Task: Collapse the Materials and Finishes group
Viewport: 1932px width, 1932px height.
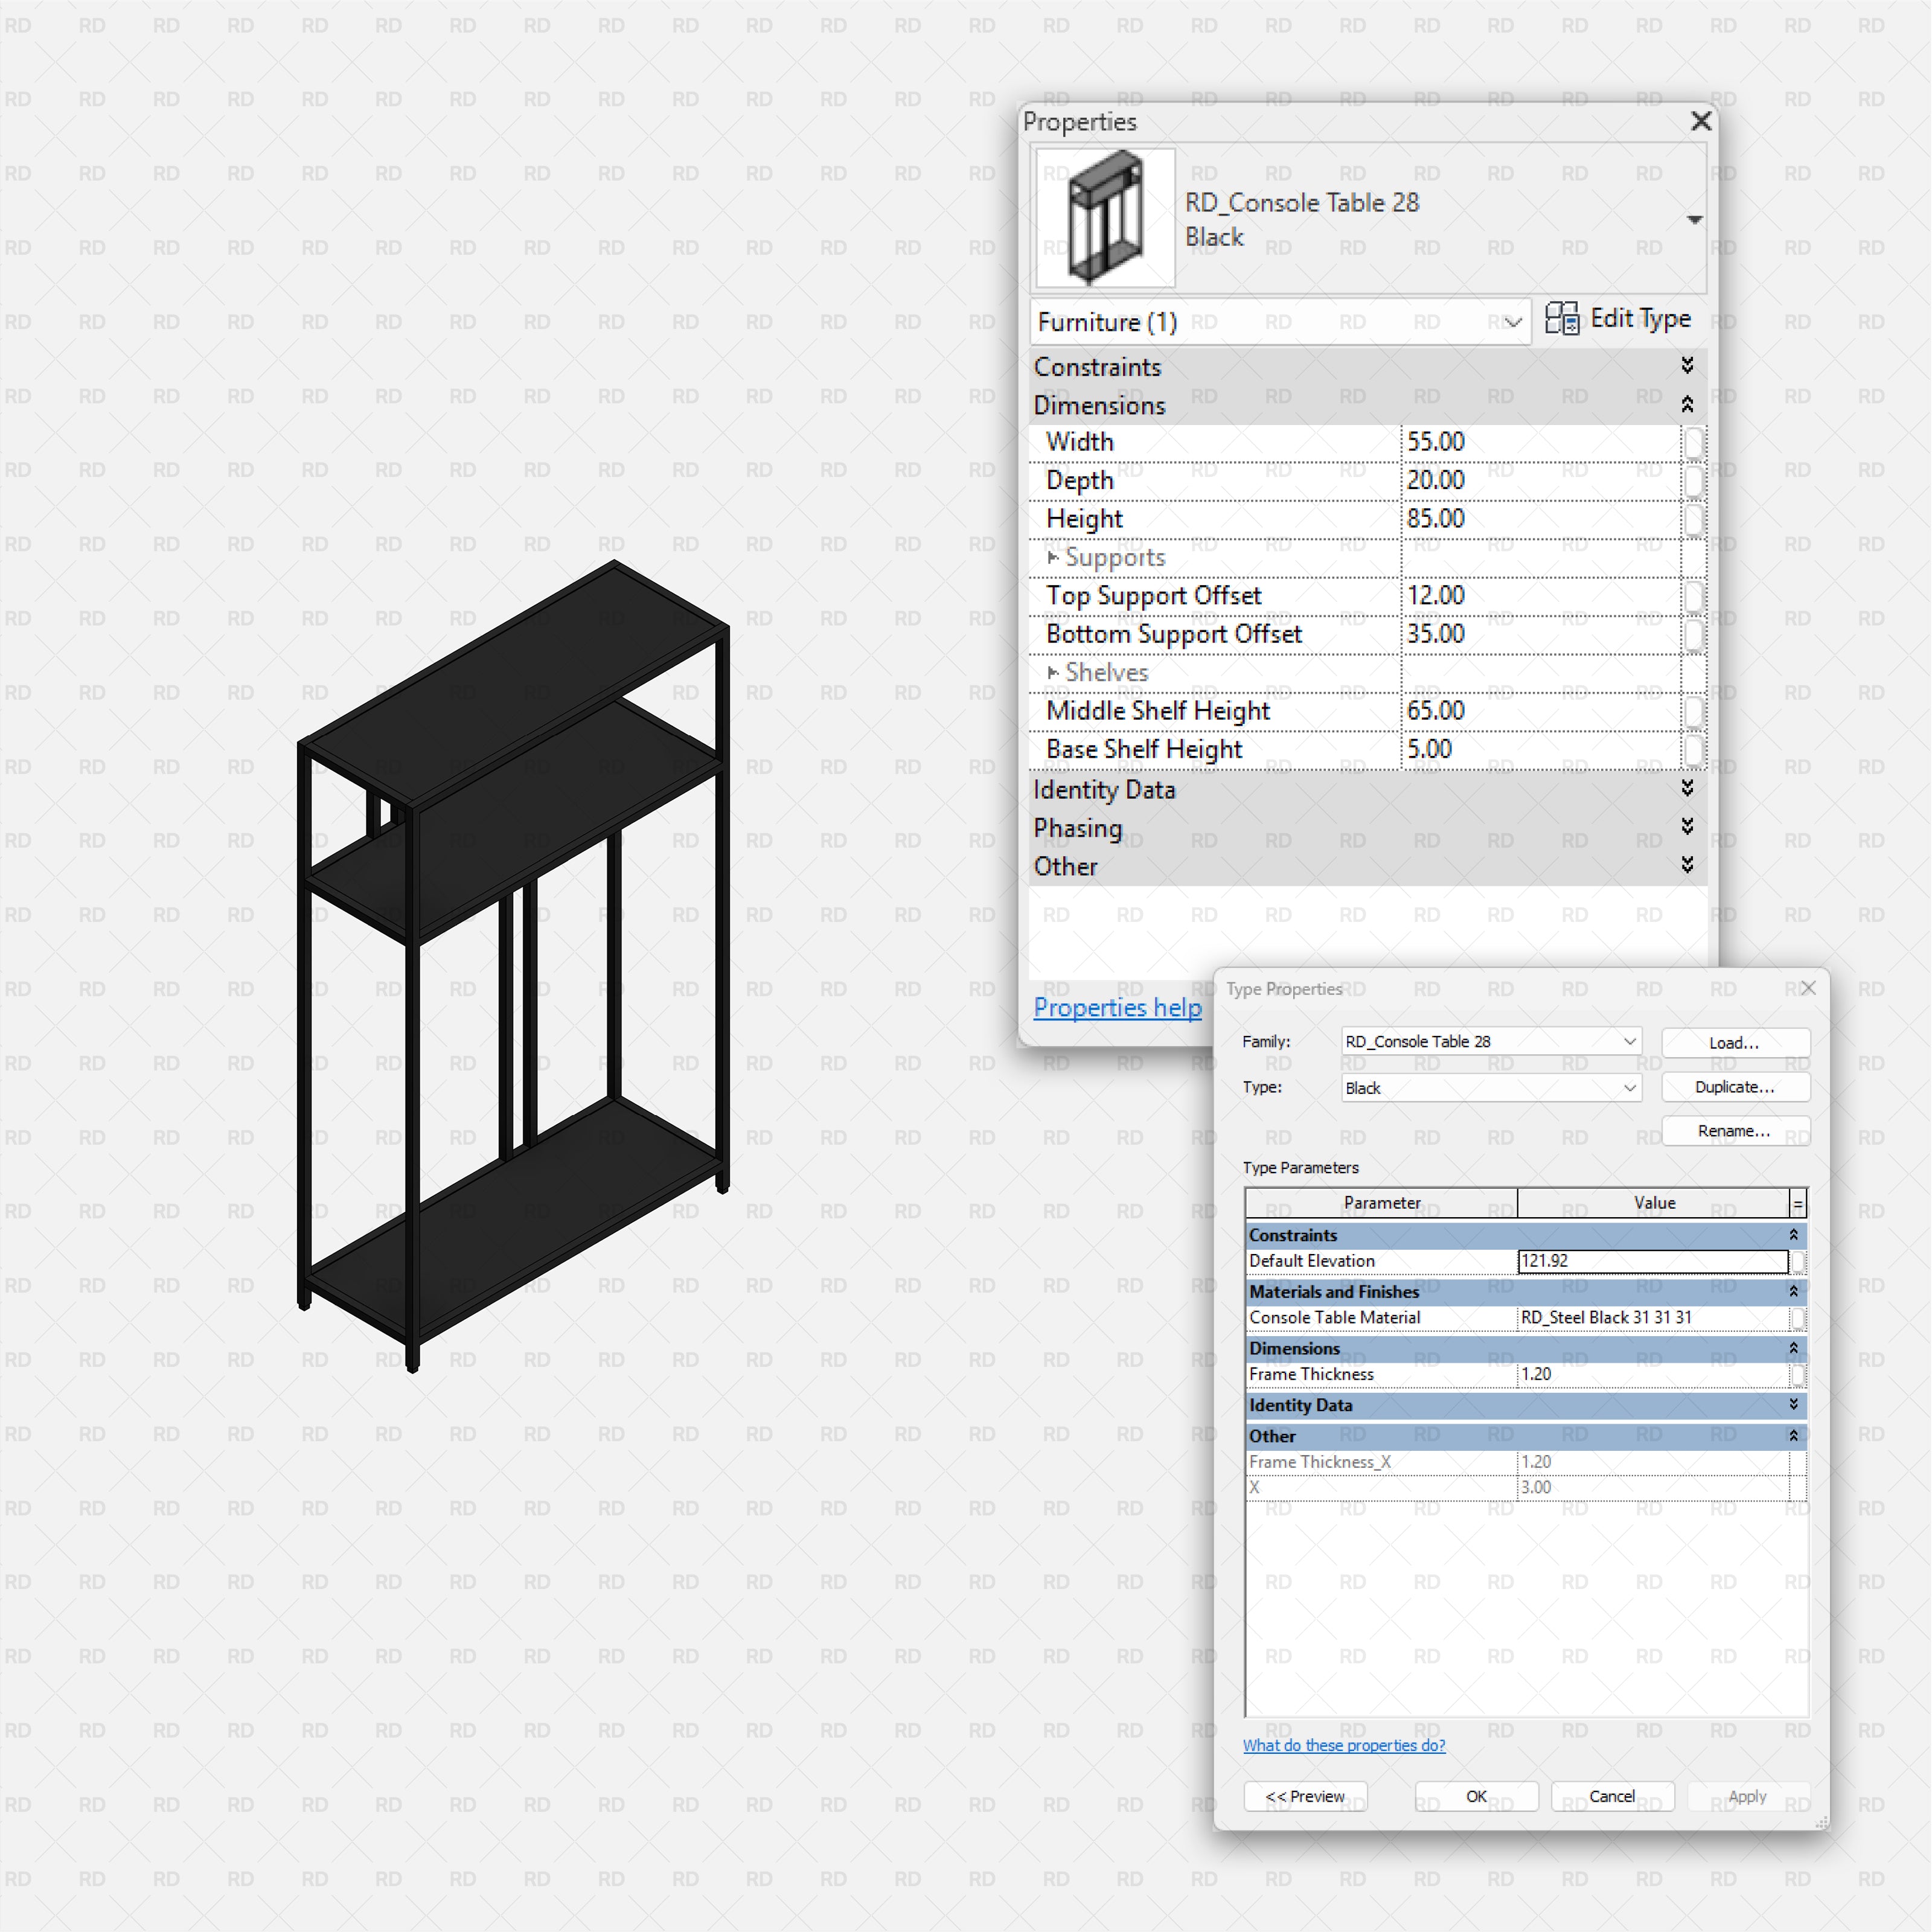Action: [x=1793, y=1291]
